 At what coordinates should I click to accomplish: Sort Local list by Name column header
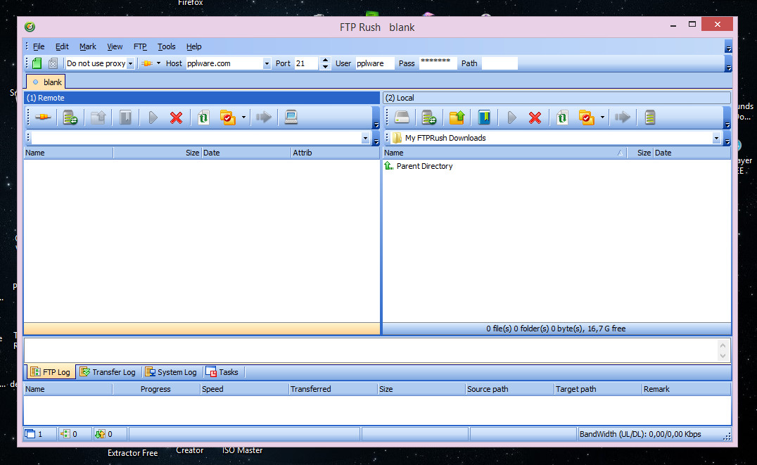click(504, 153)
